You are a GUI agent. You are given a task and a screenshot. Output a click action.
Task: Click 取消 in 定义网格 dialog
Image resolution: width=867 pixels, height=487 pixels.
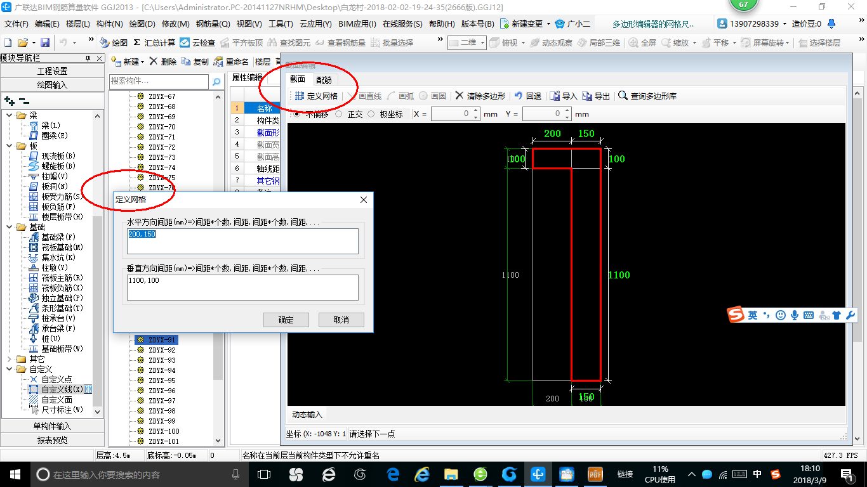341,320
